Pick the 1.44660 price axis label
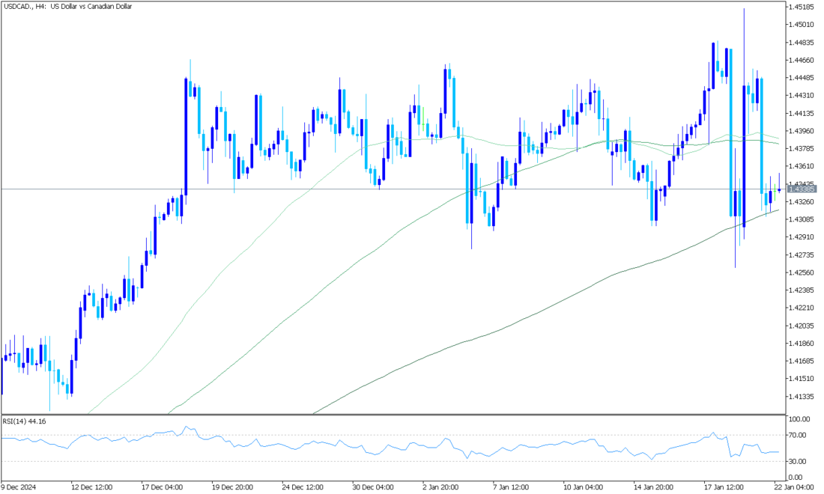 pyautogui.click(x=802, y=61)
